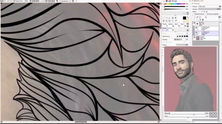Delete the selected layer with trash icon
222x124 pixels.
[203, 20]
